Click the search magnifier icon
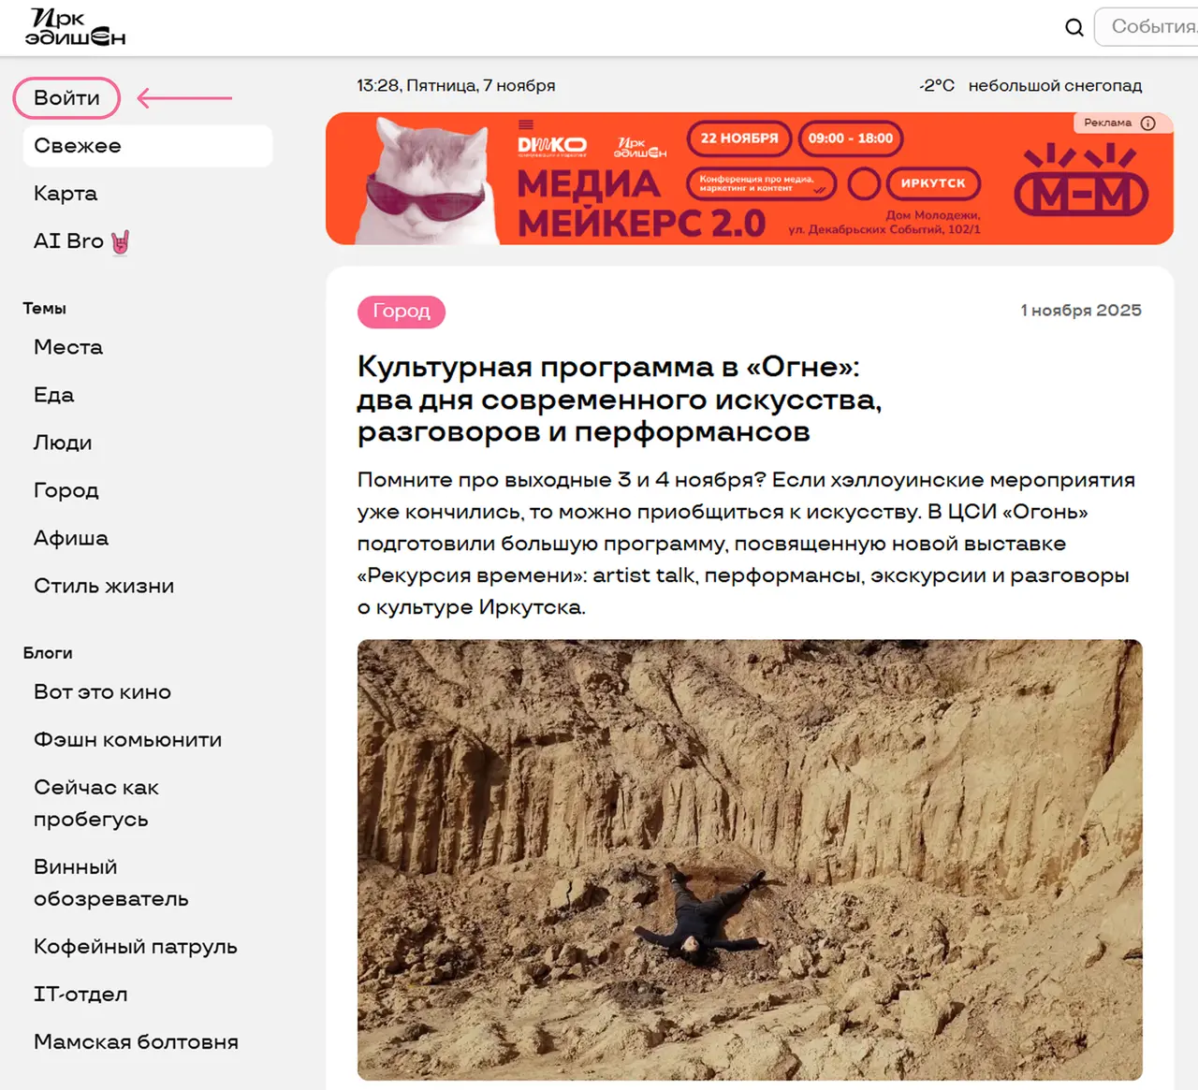Viewport: 1198px width, 1090px height. (x=1074, y=27)
